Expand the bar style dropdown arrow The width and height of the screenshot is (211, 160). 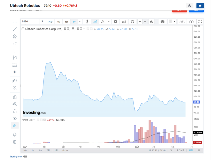tap(109, 22)
